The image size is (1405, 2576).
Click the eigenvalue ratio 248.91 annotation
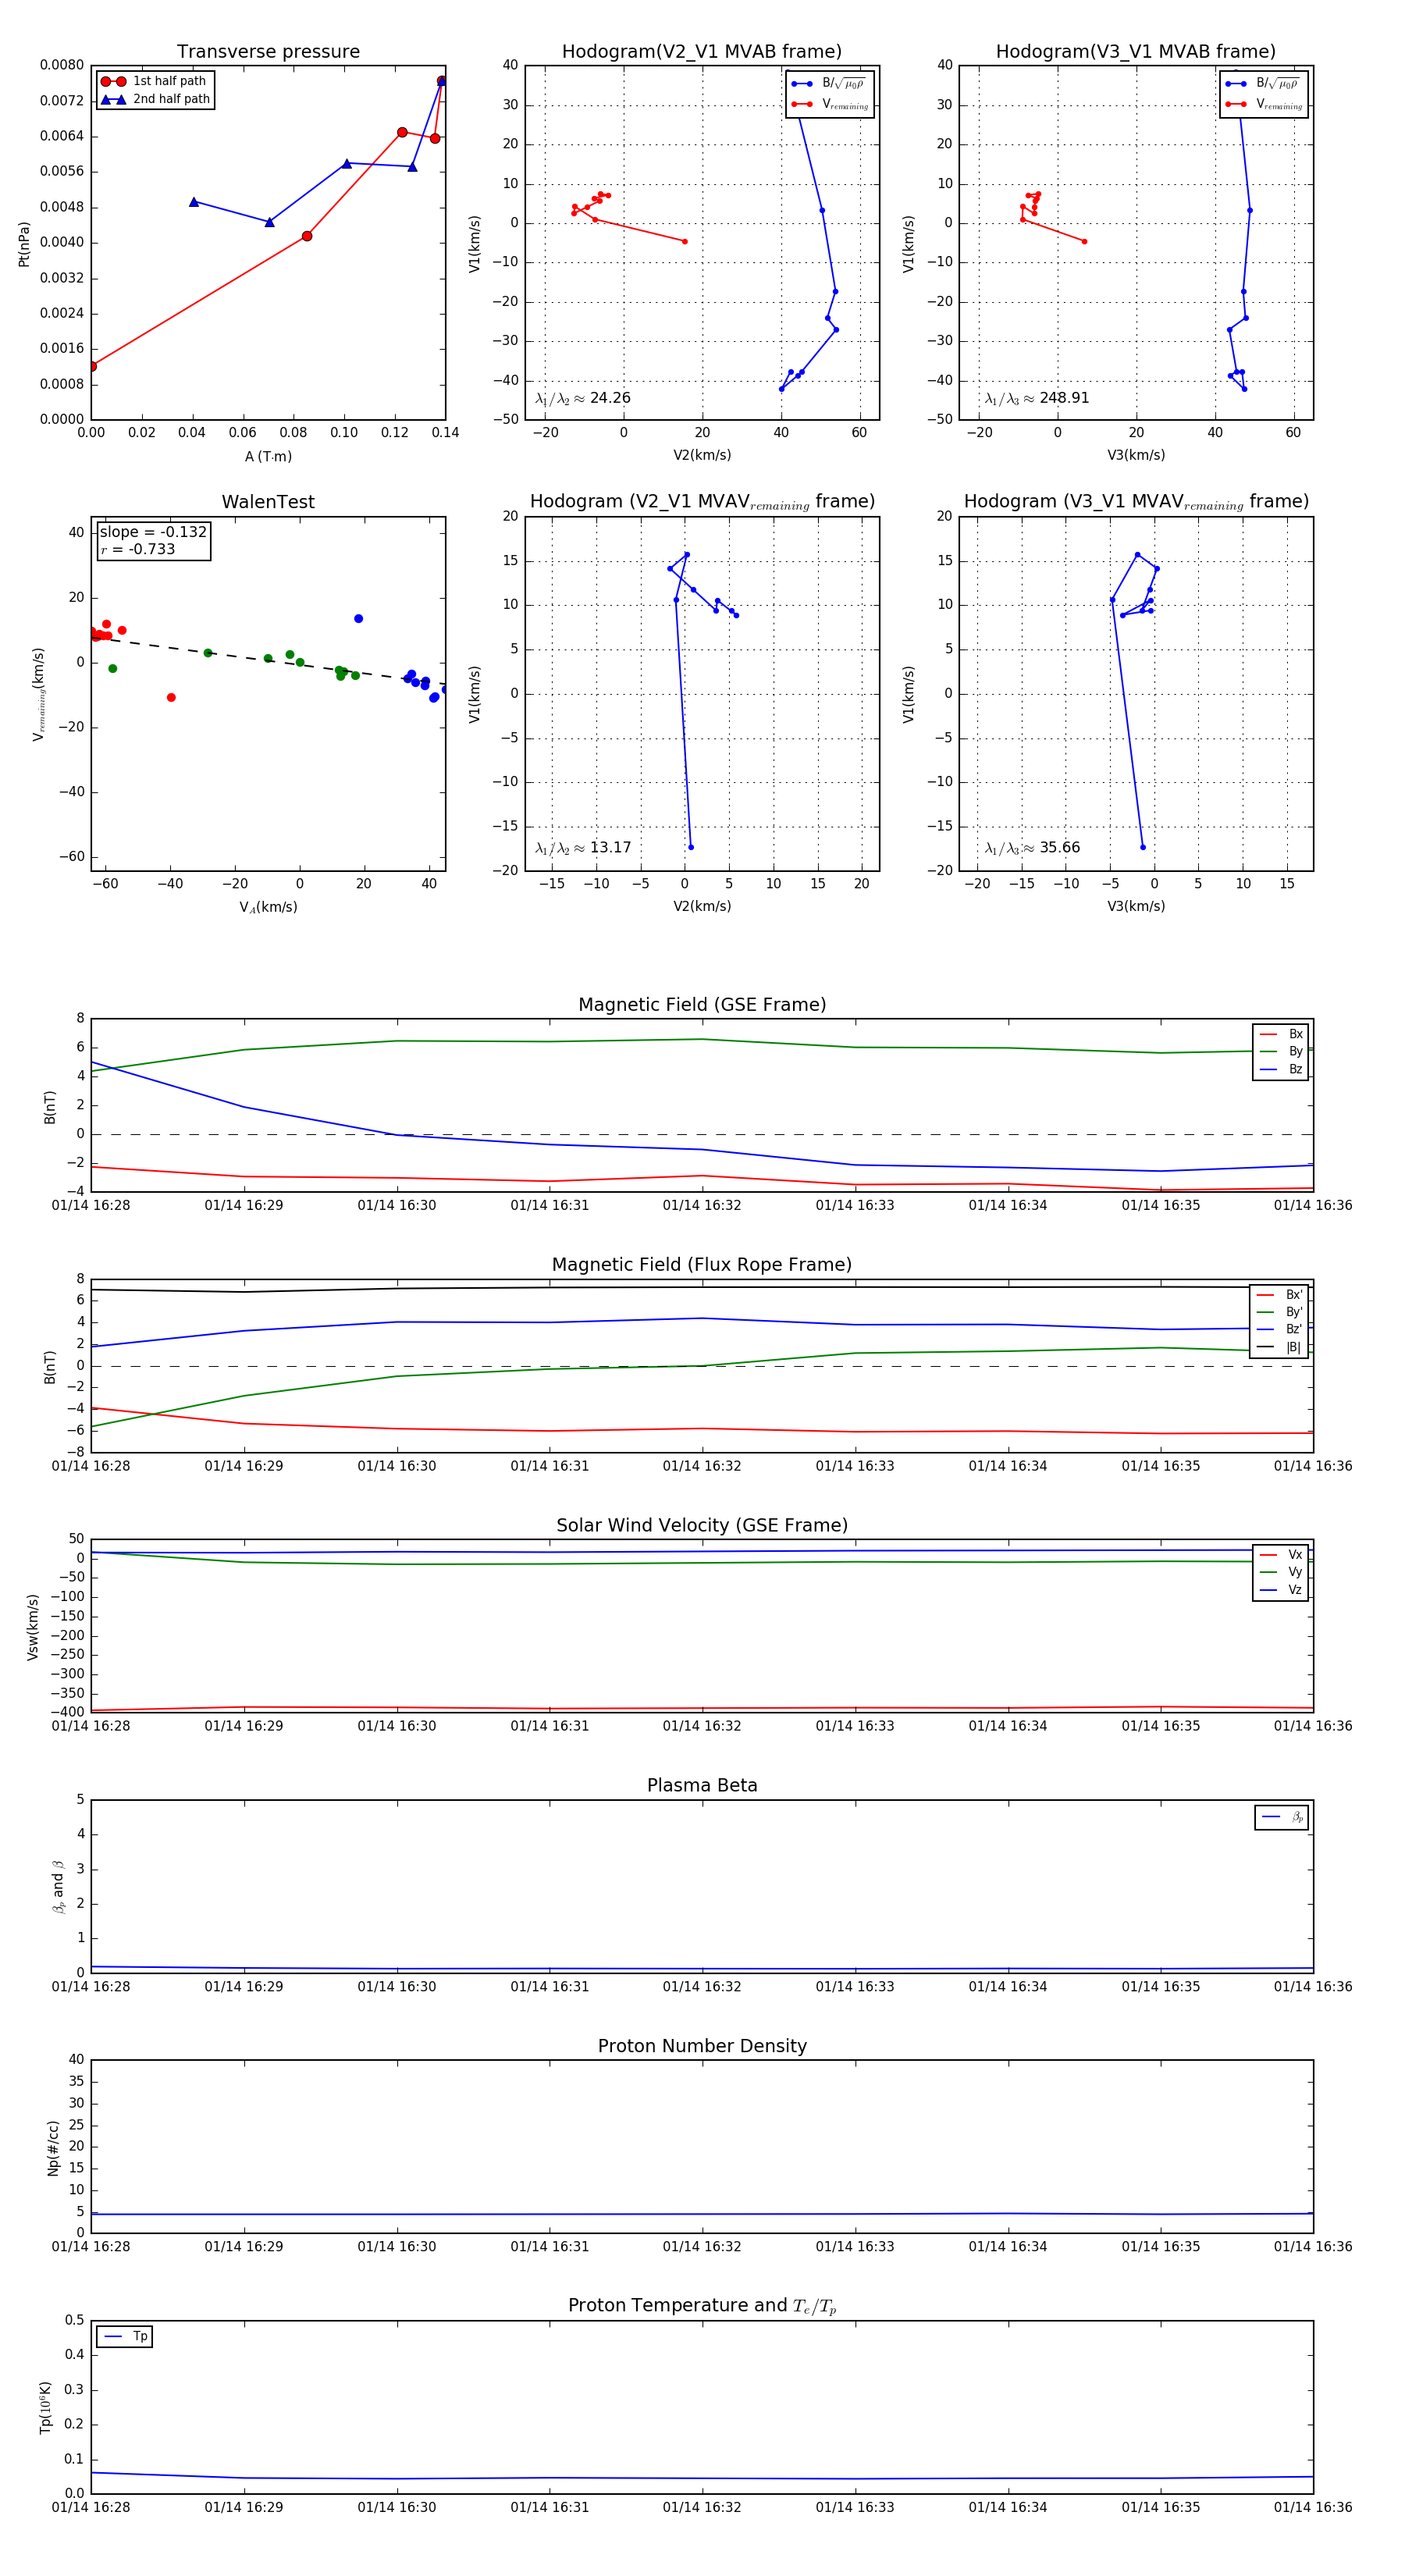click(1037, 398)
